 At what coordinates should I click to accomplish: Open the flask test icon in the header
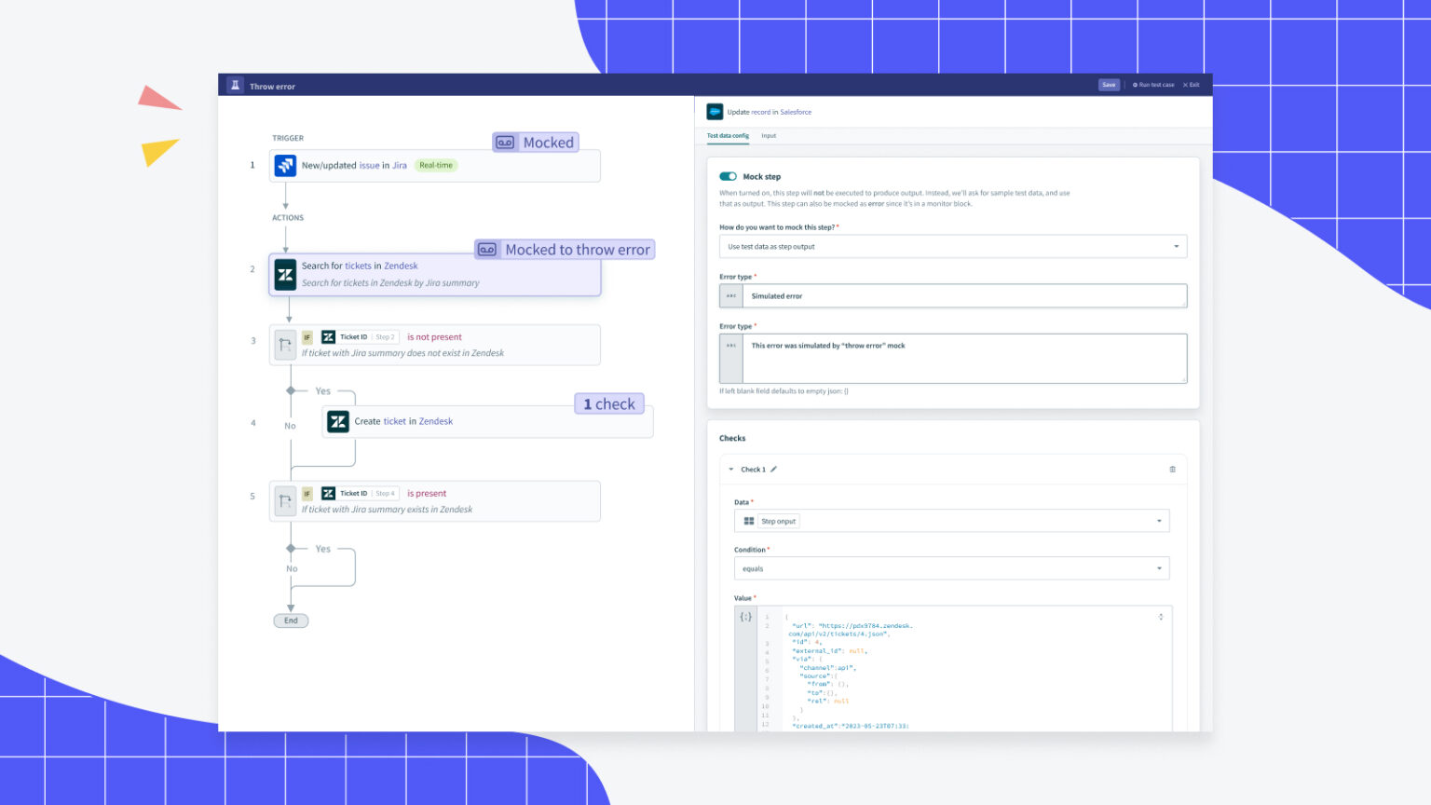point(235,84)
